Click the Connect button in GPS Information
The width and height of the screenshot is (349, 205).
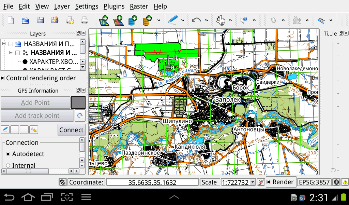(x=71, y=130)
